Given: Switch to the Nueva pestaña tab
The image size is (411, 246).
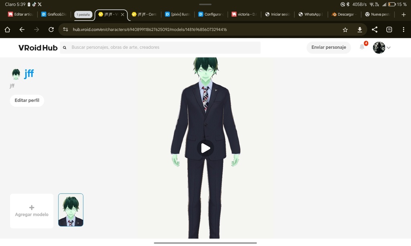Looking at the screenshot, I should [x=378, y=14].
